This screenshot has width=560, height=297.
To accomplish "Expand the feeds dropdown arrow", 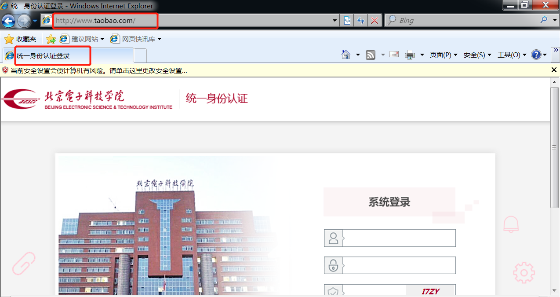I will pyautogui.click(x=382, y=55).
